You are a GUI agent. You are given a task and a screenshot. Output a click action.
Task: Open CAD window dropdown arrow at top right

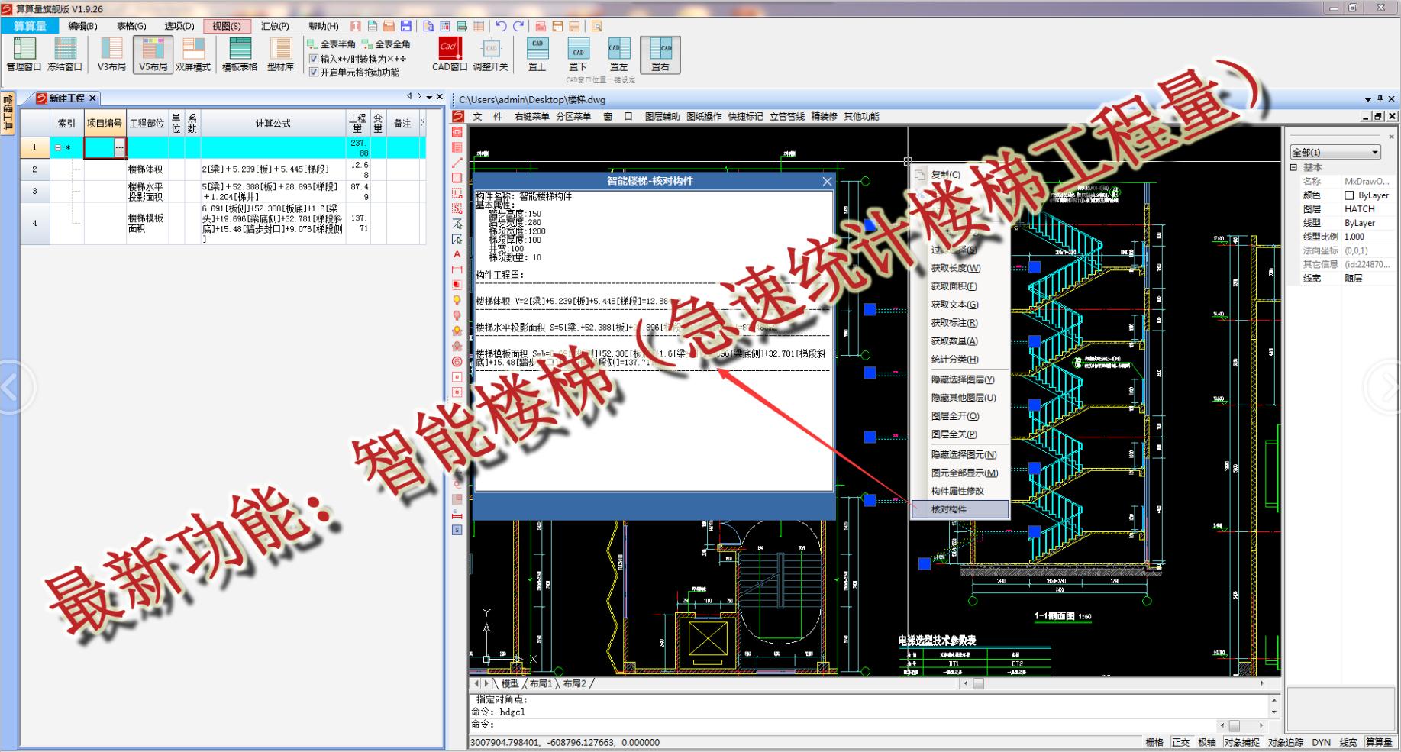pos(1368,99)
